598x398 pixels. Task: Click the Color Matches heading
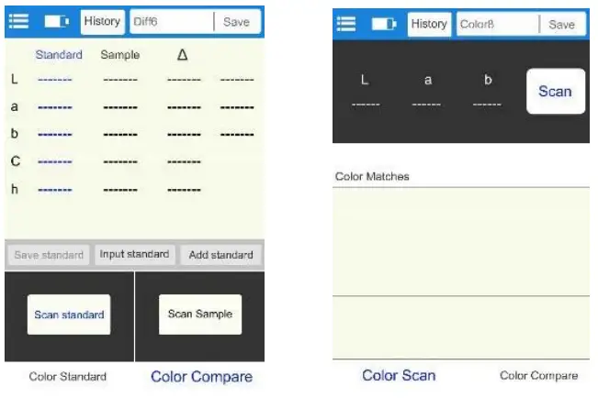pos(372,176)
